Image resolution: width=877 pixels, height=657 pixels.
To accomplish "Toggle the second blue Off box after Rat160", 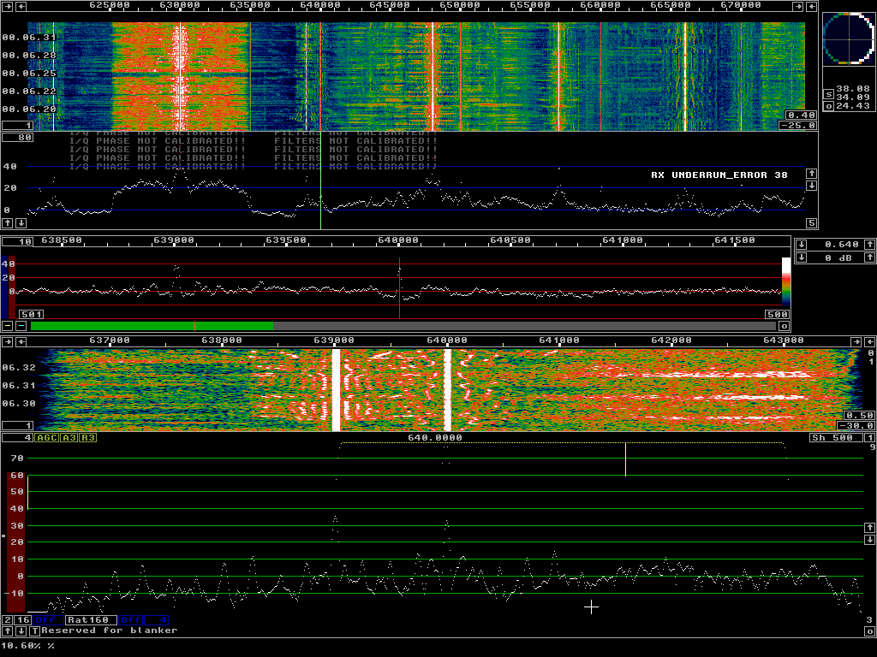I will (130, 620).
